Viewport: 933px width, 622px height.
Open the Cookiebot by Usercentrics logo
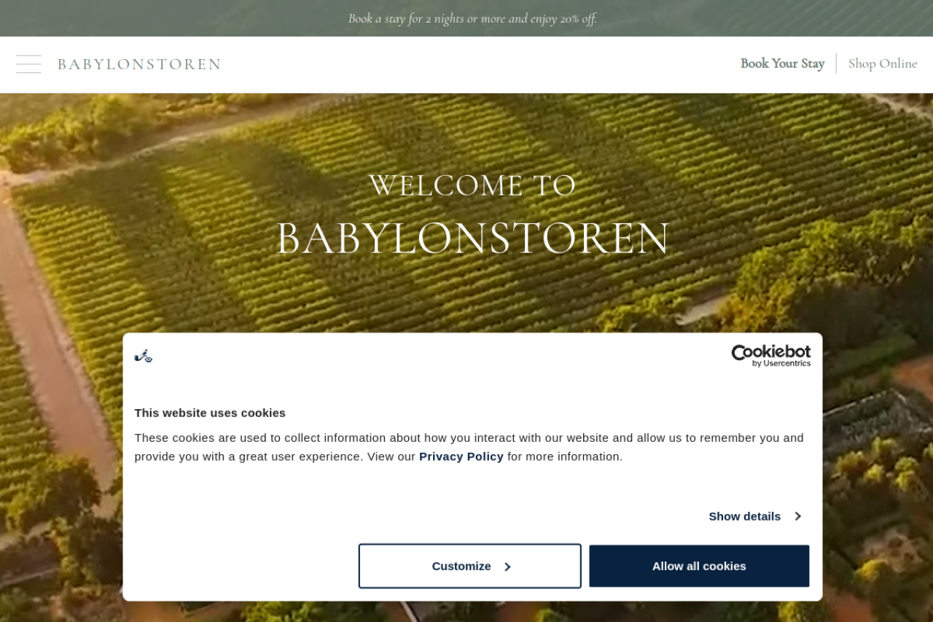point(771,355)
